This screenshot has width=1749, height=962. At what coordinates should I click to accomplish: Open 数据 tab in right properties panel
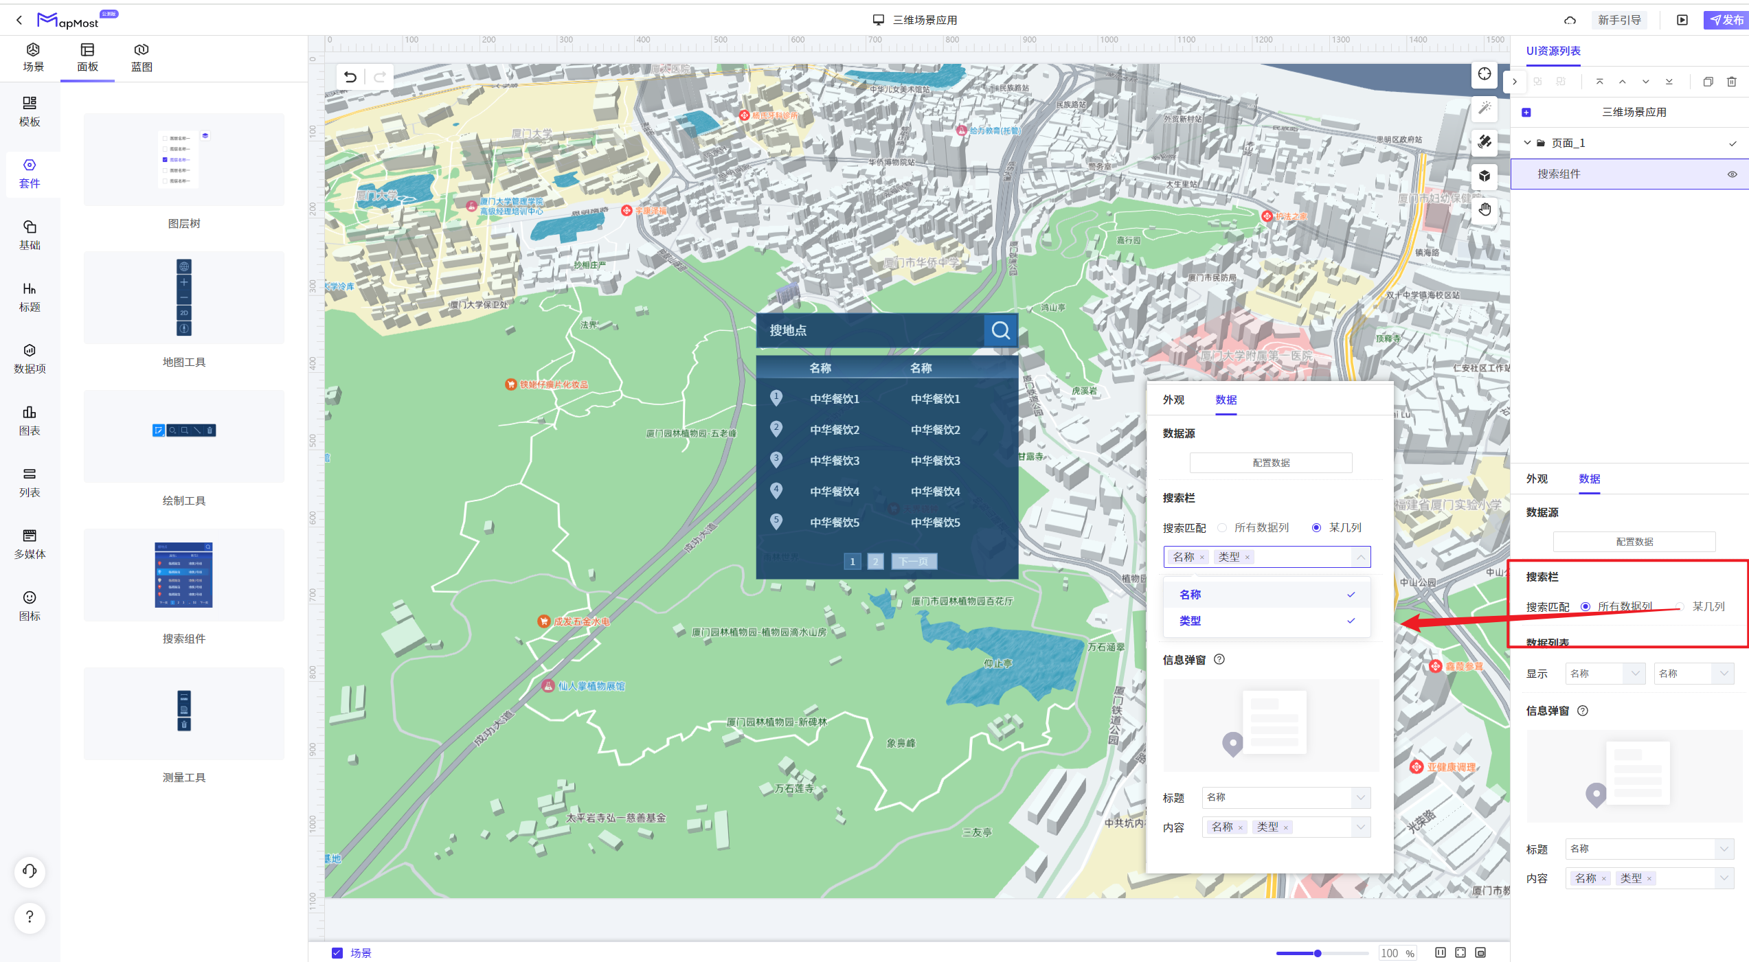[1590, 479]
